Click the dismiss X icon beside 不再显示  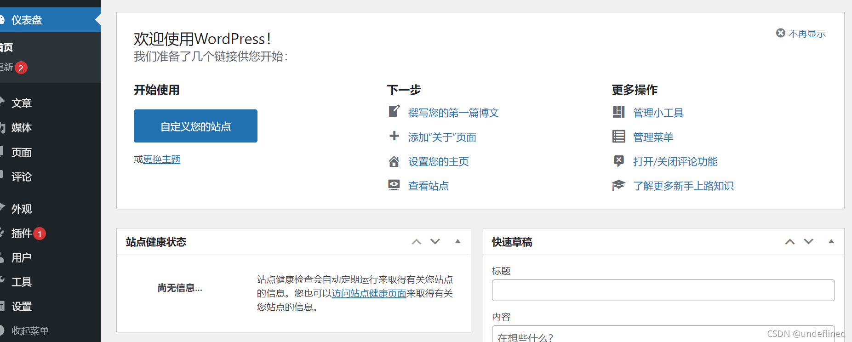781,33
